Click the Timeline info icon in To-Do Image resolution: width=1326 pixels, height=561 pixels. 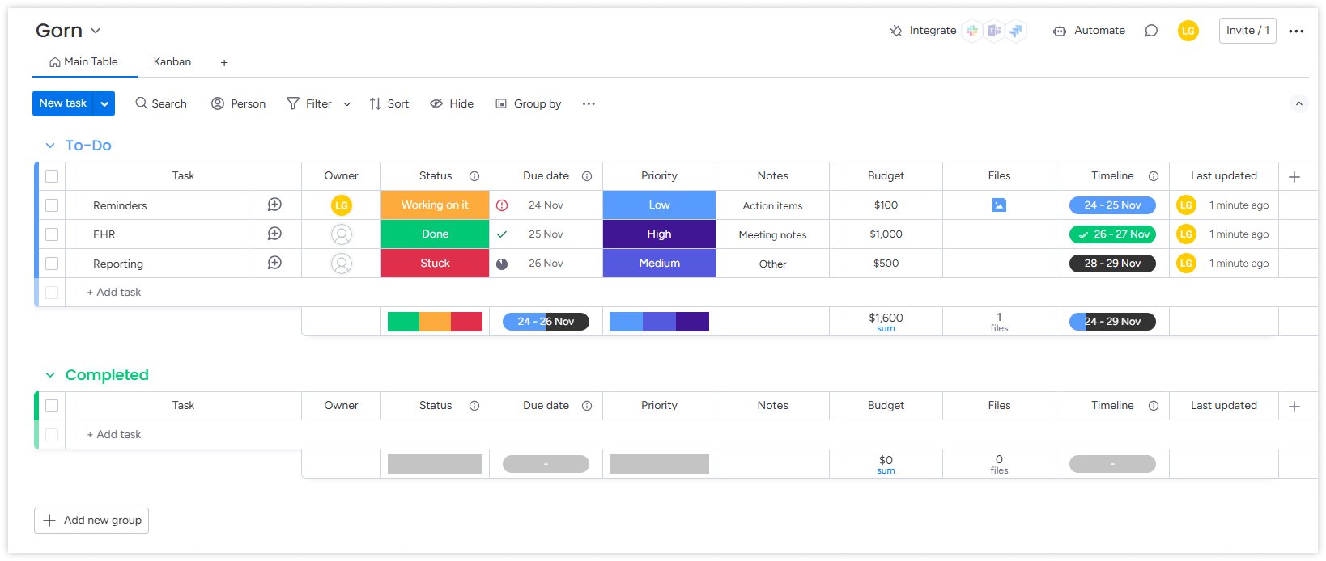pos(1154,176)
